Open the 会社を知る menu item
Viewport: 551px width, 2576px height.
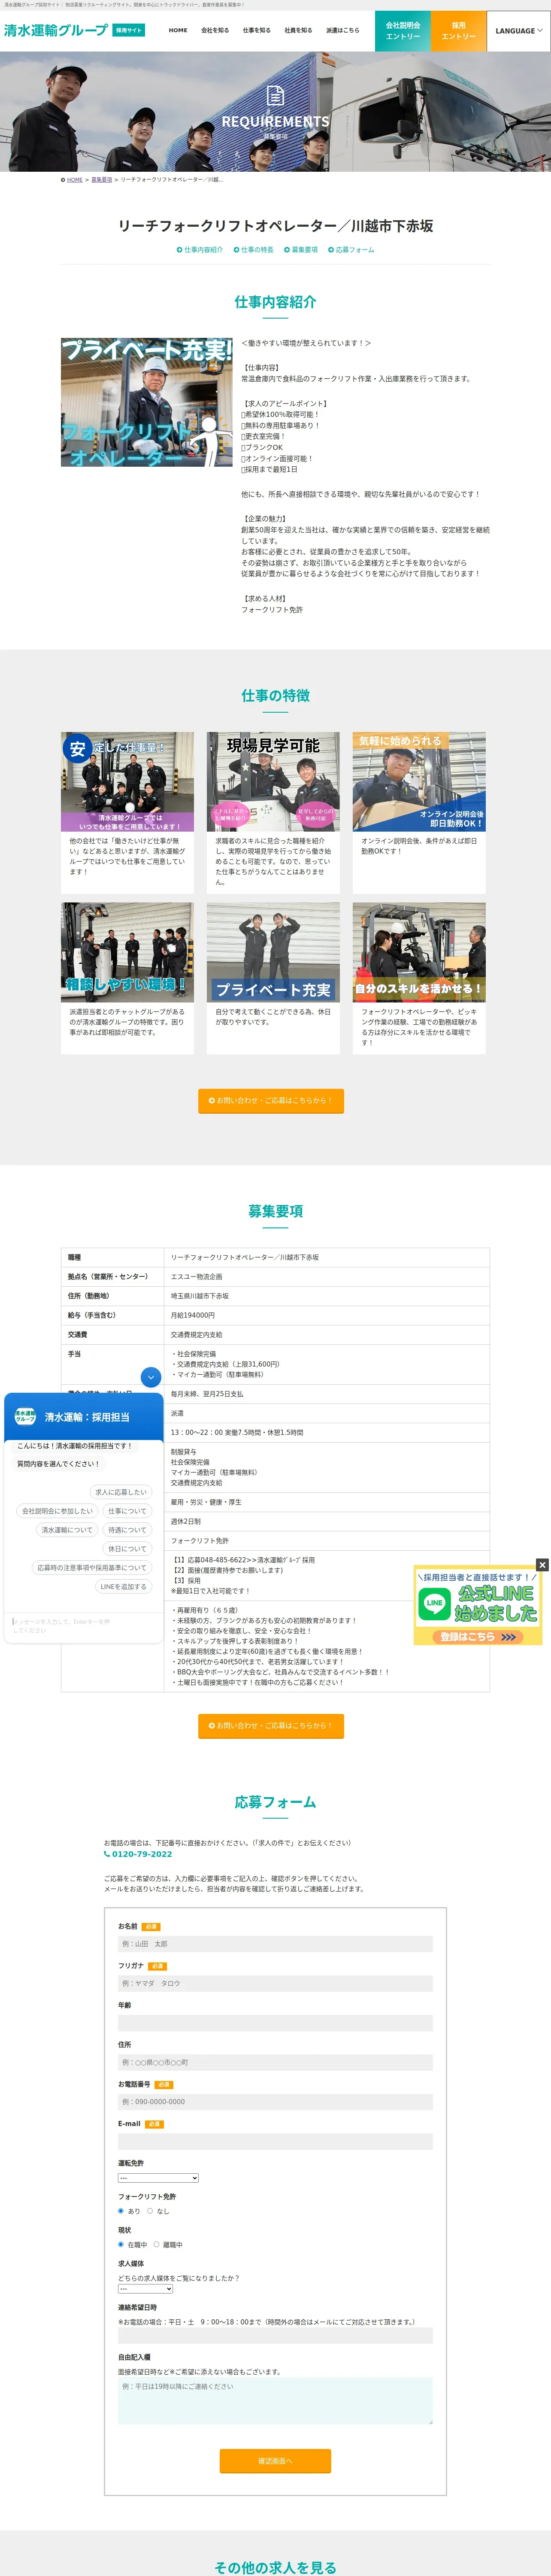pos(215,31)
